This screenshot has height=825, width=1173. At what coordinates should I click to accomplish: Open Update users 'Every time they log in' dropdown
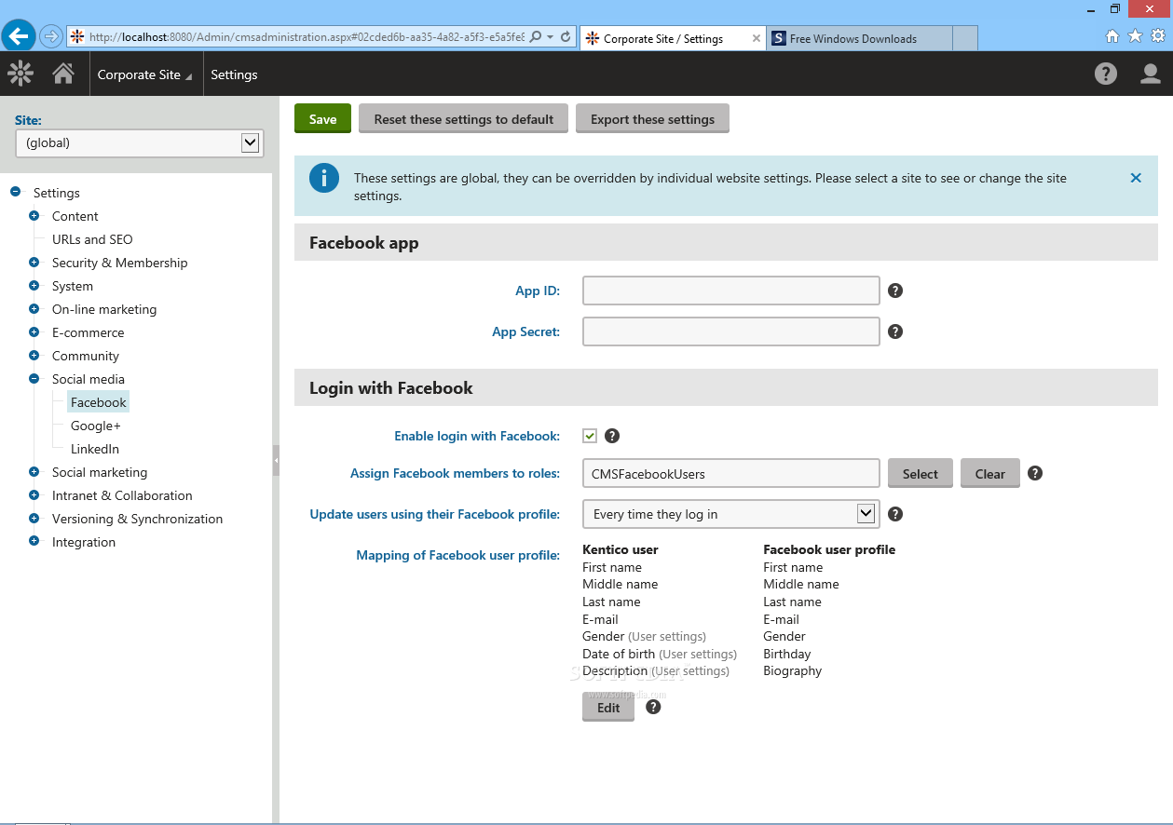(730, 514)
